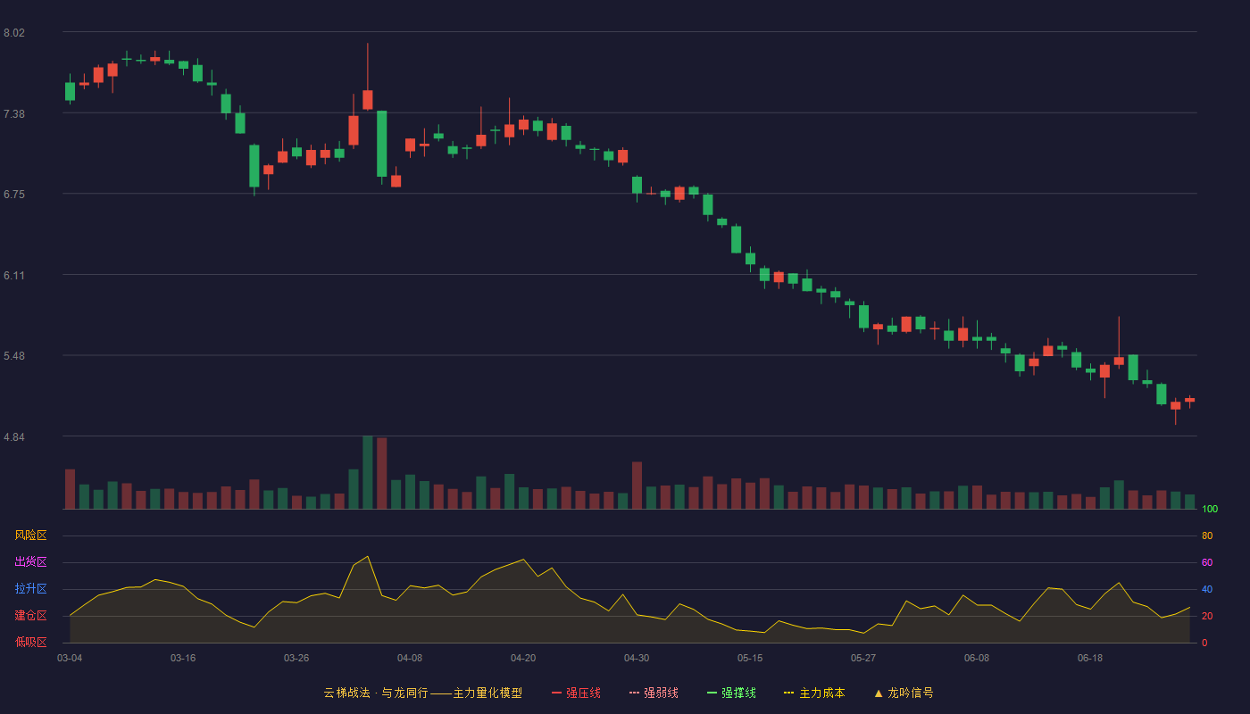1250x714 pixels.
Task: Click the 风险区 zone label
Action: (x=30, y=535)
